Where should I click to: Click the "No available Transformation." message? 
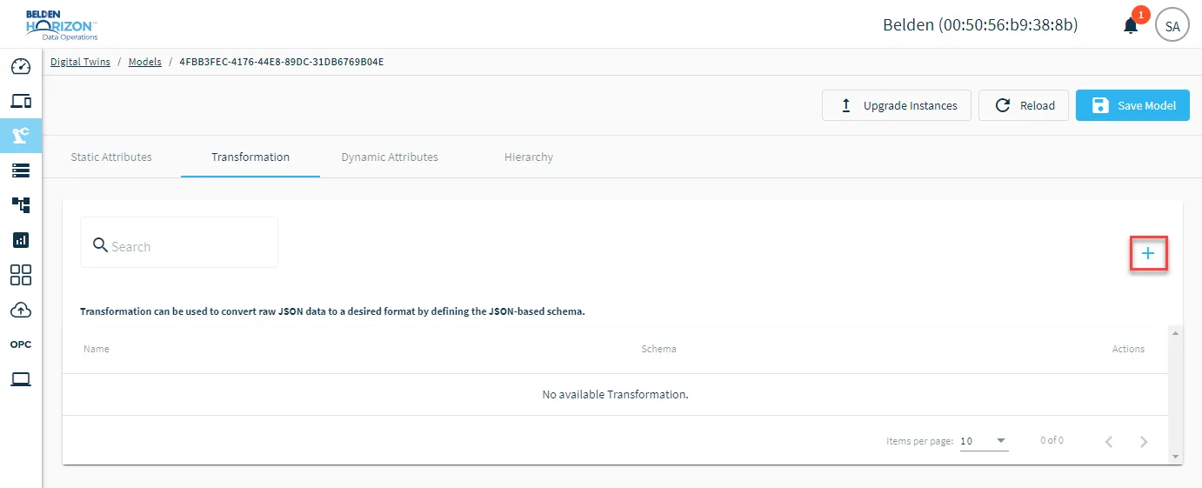[x=615, y=394]
